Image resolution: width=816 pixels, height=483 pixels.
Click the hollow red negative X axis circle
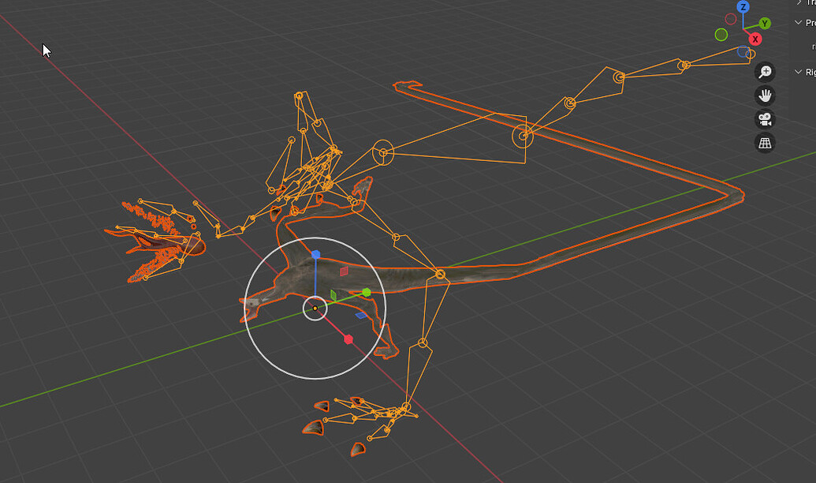[x=731, y=19]
